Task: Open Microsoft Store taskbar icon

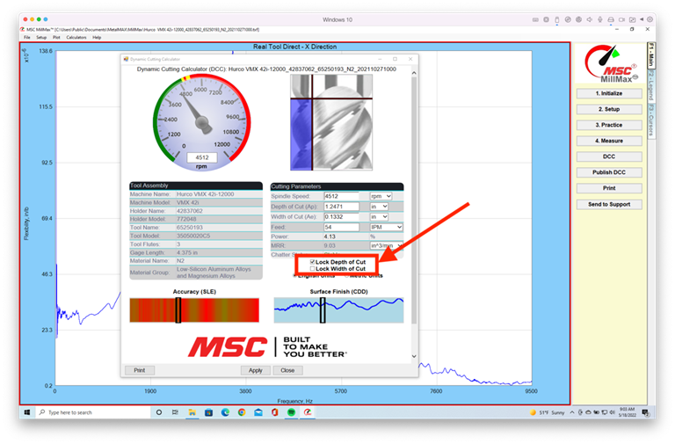Action: tap(209, 412)
